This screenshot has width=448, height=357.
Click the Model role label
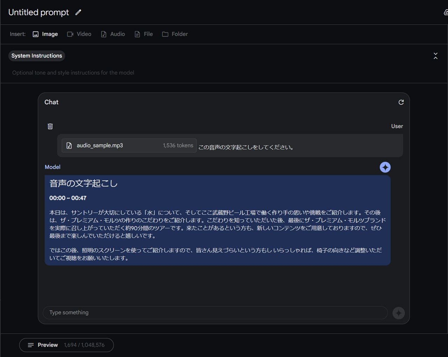point(52,167)
